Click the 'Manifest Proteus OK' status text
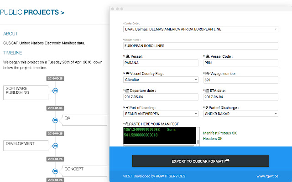292x182 pixels. point(220,133)
